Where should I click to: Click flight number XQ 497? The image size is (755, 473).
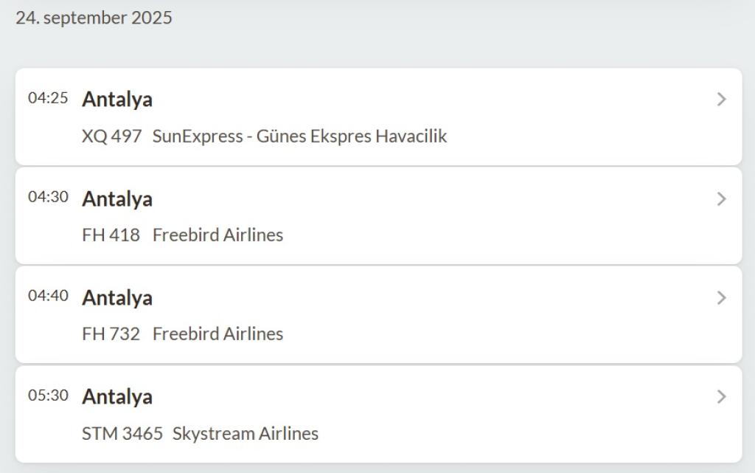[x=111, y=137]
